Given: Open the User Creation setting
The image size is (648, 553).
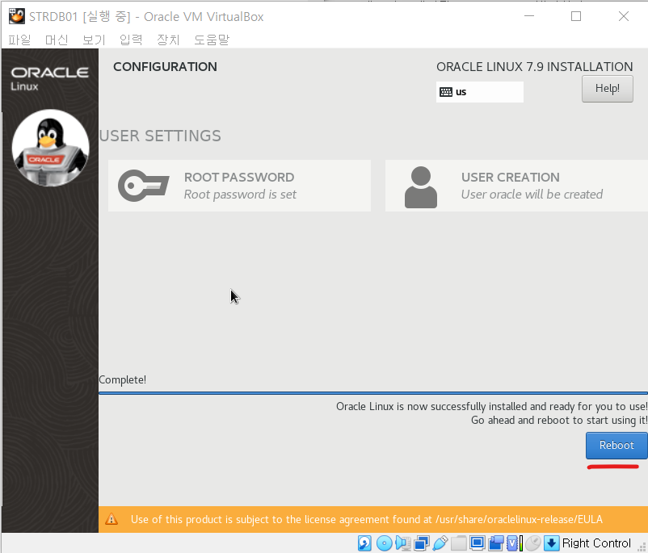Looking at the screenshot, I should (516, 186).
